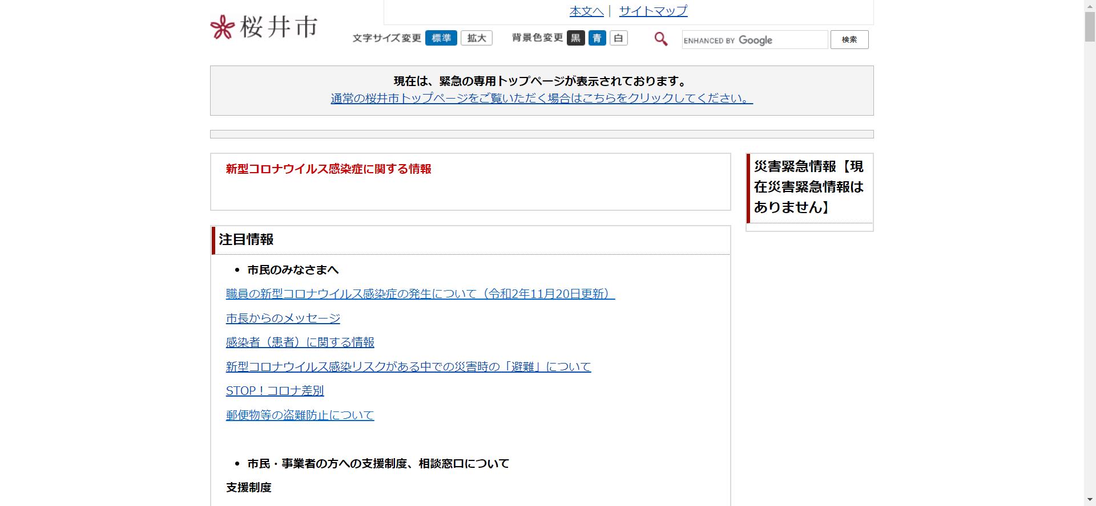Open the サイトマップ link
The height and width of the screenshot is (506, 1096).
(653, 11)
